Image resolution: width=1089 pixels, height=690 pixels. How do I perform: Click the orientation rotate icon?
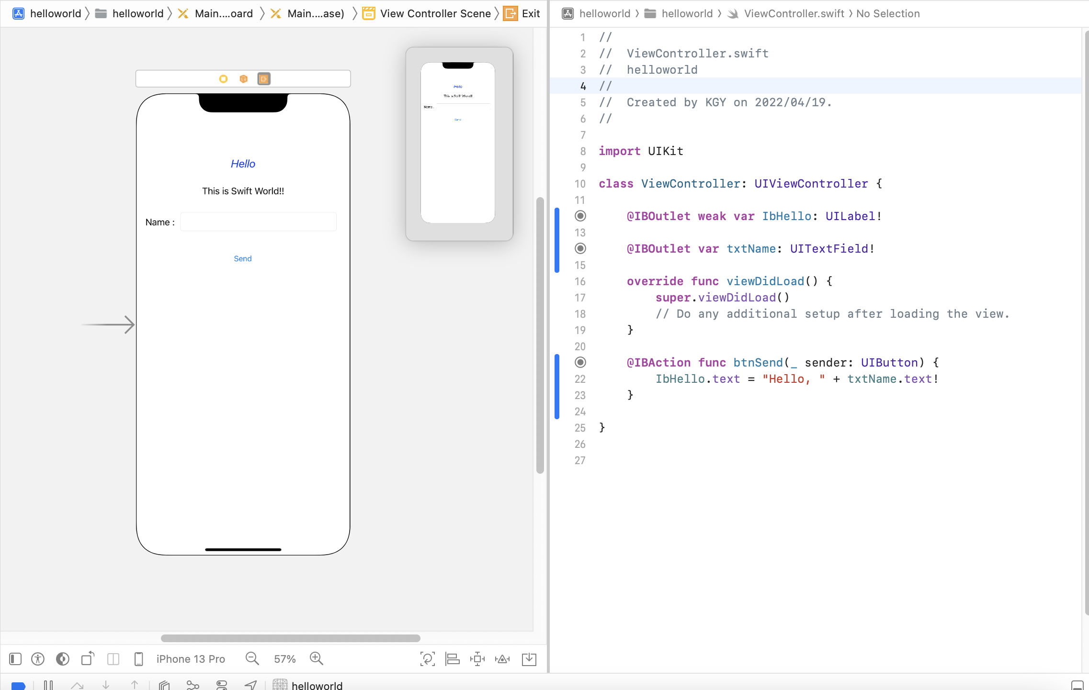click(88, 659)
